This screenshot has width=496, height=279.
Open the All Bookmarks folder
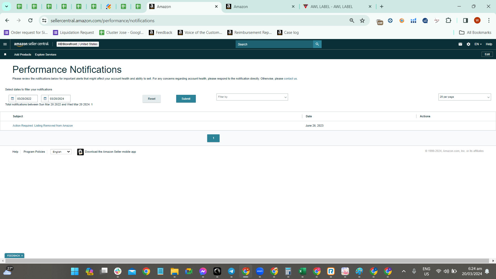pos(475,33)
